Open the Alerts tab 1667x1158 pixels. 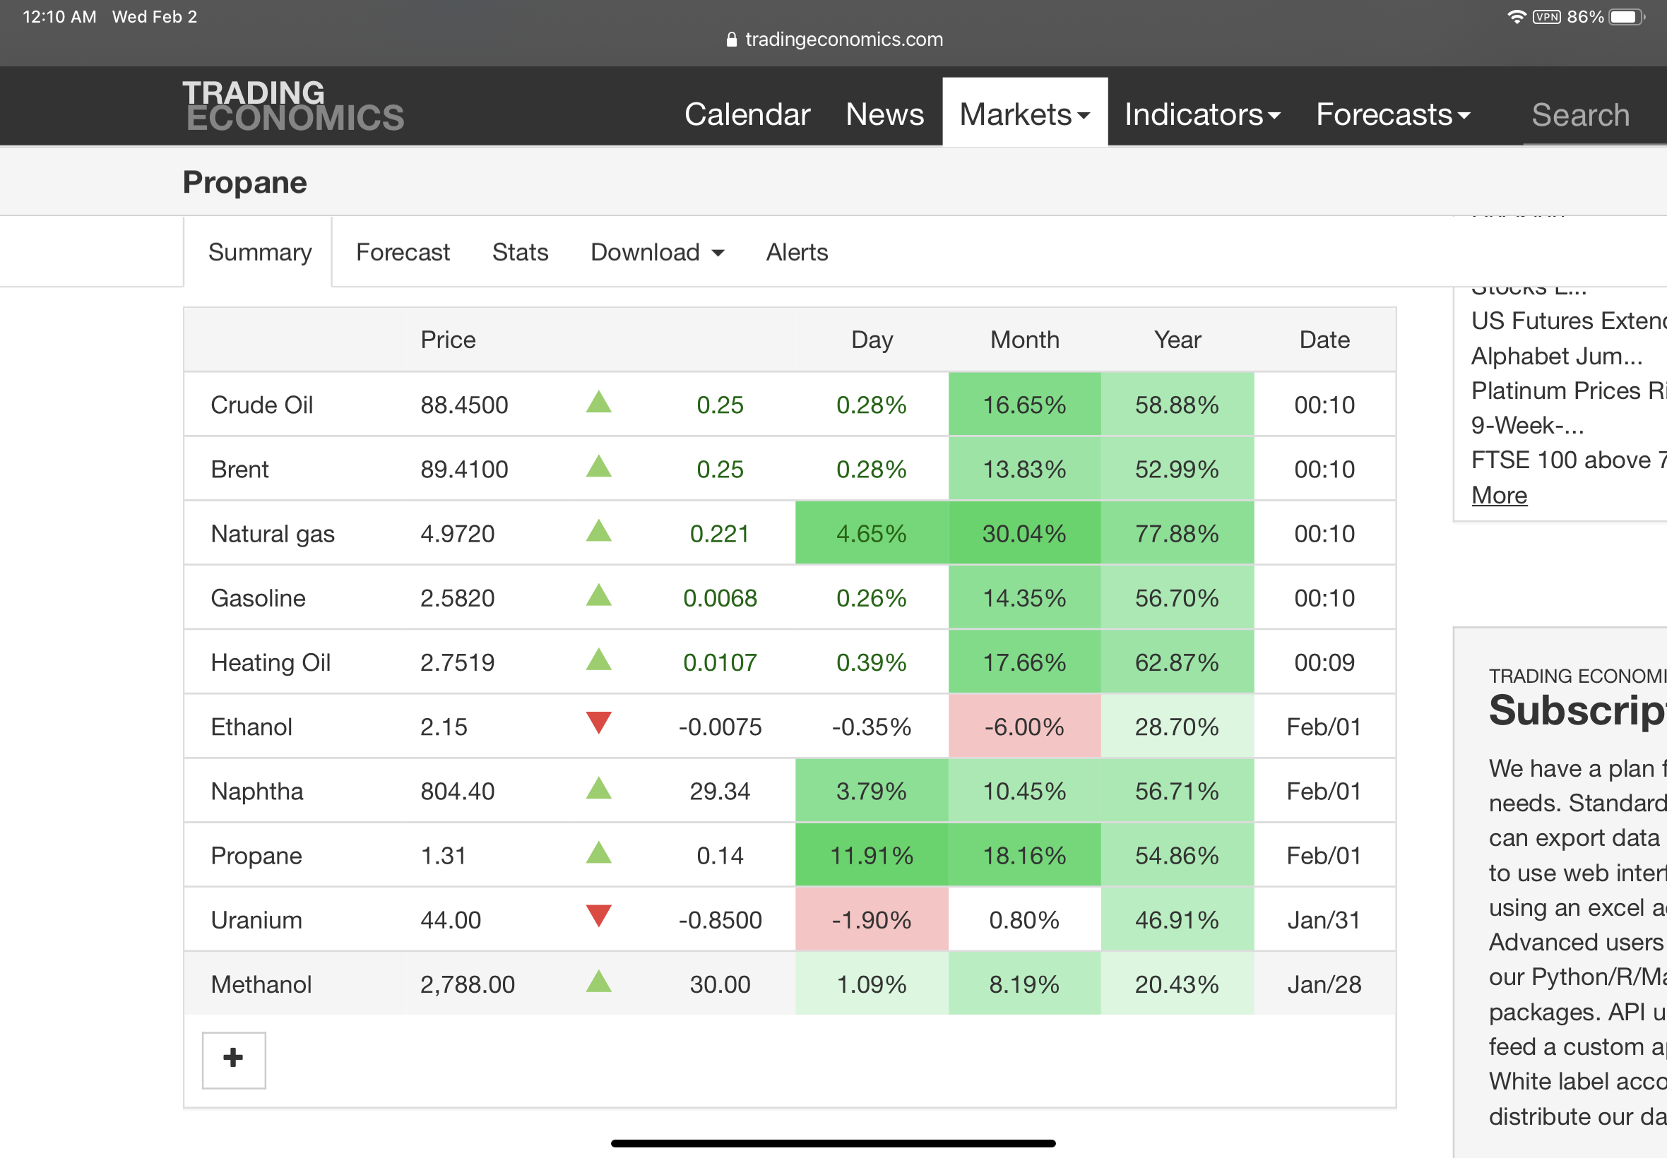coord(797,252)
